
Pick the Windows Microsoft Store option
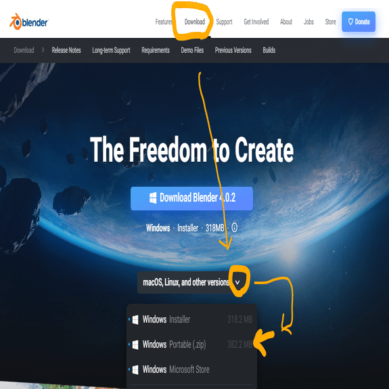[x=191, y=369]
